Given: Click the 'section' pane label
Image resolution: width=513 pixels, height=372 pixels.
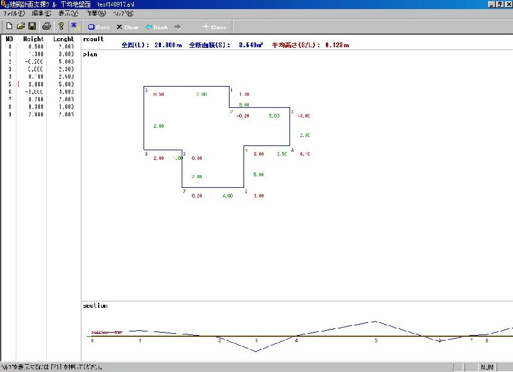Looking at the screenshot, I should coord(95,305).
